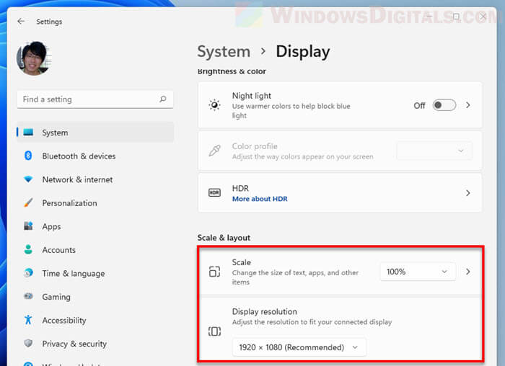
Task: Click the Accounts person icon
Action: point(28,249)
